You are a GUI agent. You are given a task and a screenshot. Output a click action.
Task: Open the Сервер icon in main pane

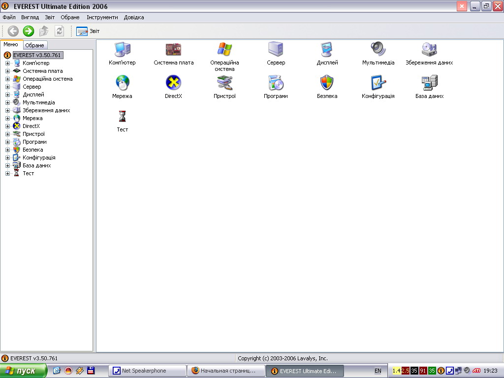276,50
